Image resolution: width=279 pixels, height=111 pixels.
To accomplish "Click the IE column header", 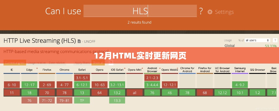I will (12, 70).
